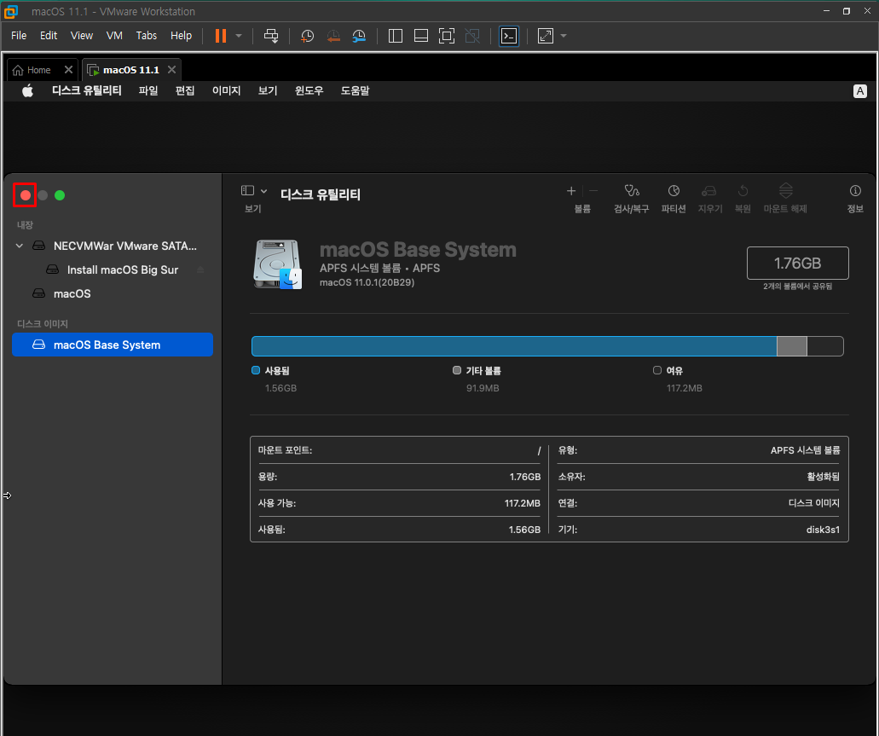
Task: Click the unity mode icon
Action: [x=472, y=36]
